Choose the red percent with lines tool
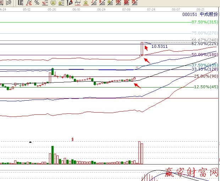The height and width of the screenshot is (181, 220). click(44, 3)
